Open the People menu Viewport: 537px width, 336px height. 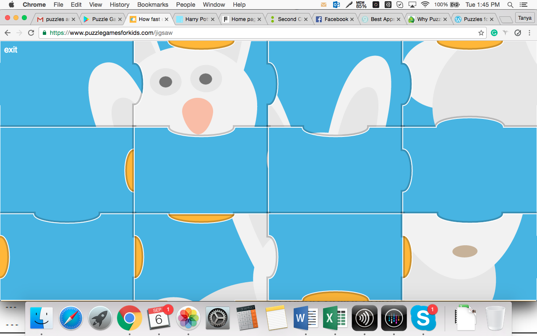click(185, 5)
